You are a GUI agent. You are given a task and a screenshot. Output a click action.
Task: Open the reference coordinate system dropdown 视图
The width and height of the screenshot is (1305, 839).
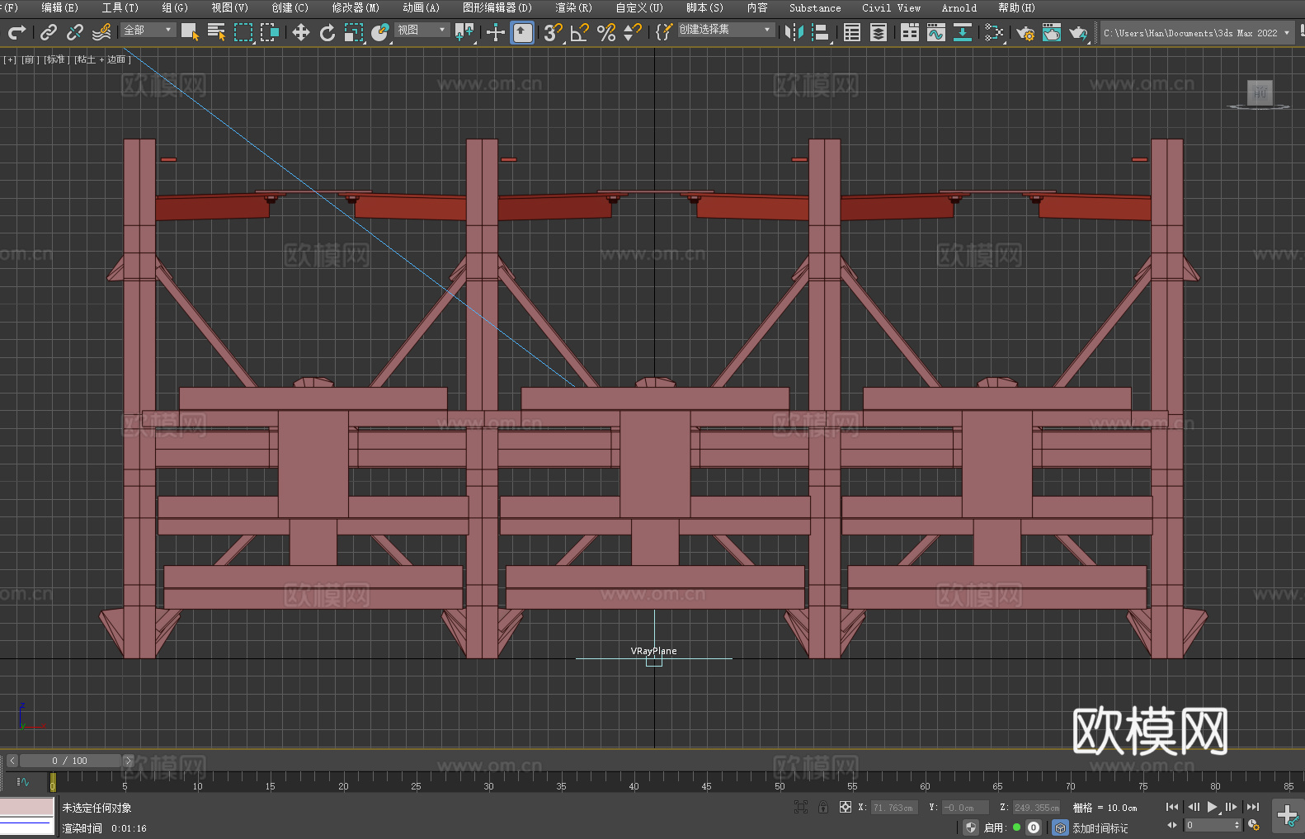[422, 30]
